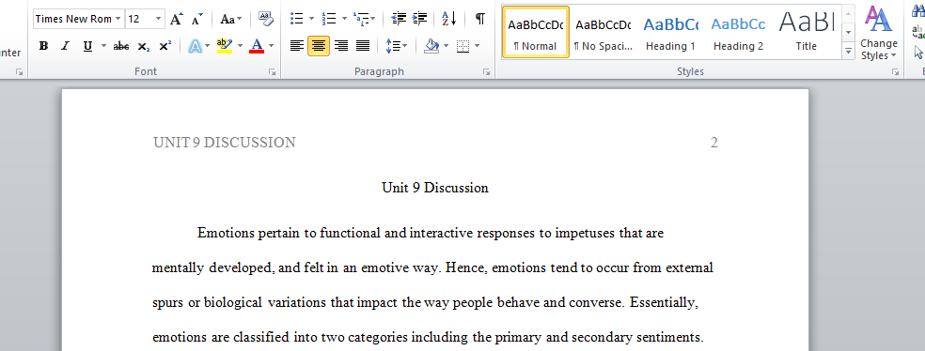Click the Numbering list icon
925x351 pixels.
point(329,19)
